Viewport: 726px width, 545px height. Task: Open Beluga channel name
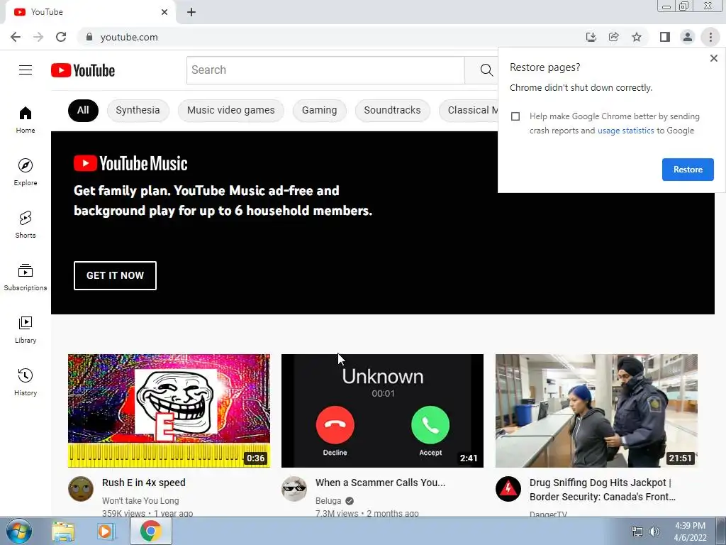328,501
